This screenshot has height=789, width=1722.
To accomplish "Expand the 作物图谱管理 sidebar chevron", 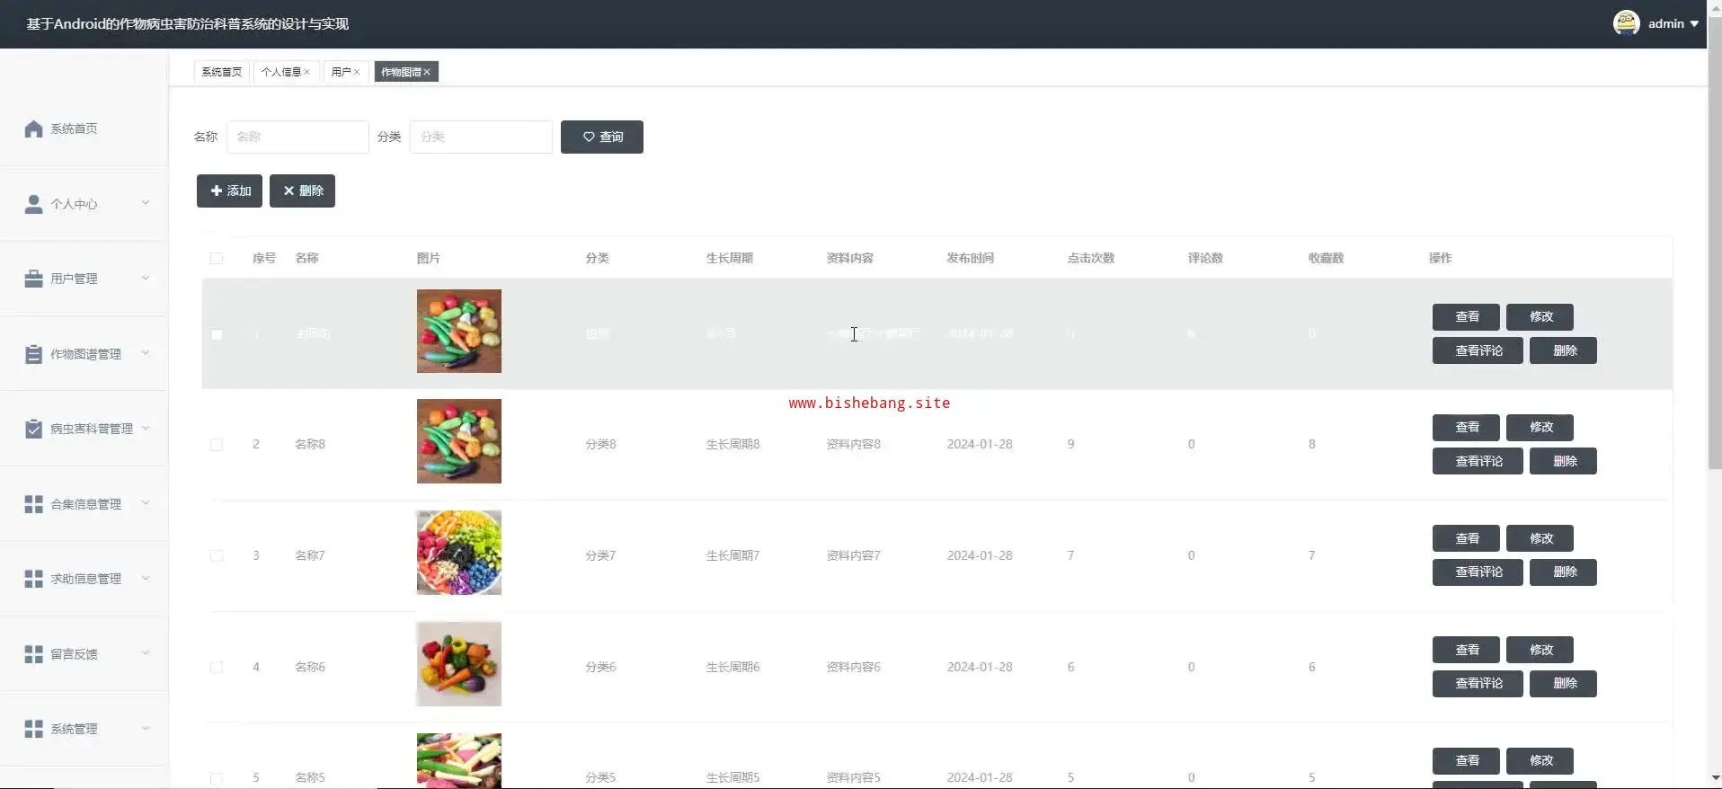I will click(146, 353).
